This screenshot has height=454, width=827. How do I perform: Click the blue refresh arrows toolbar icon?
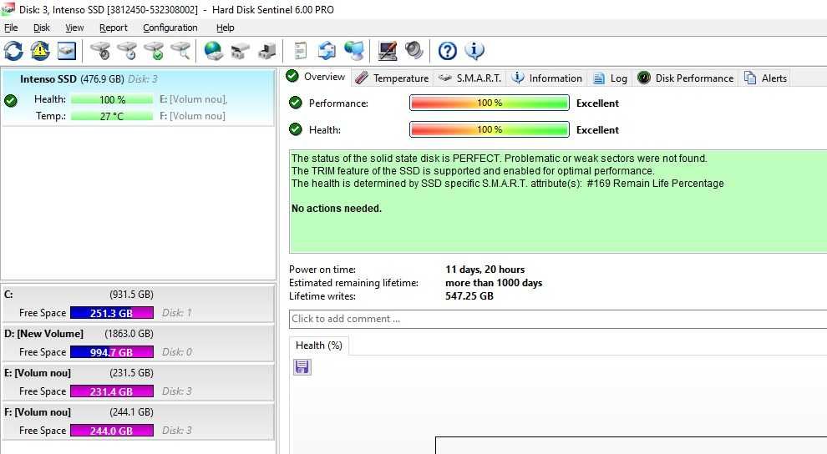click(13, 51)
